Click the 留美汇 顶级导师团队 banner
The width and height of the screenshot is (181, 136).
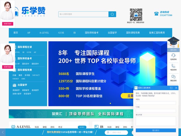pyautogui.click(x=71, y=114)
